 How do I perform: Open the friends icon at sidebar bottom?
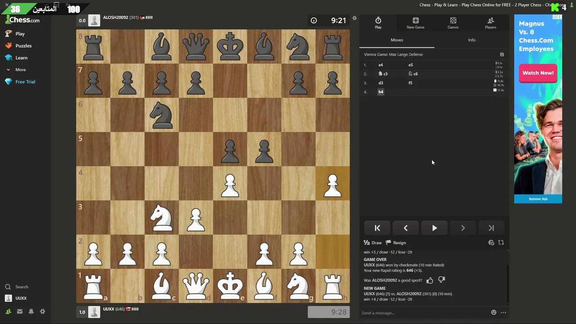[x=8, y=311]
